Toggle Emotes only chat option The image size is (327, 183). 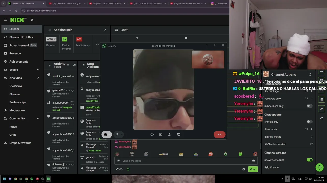309,122
